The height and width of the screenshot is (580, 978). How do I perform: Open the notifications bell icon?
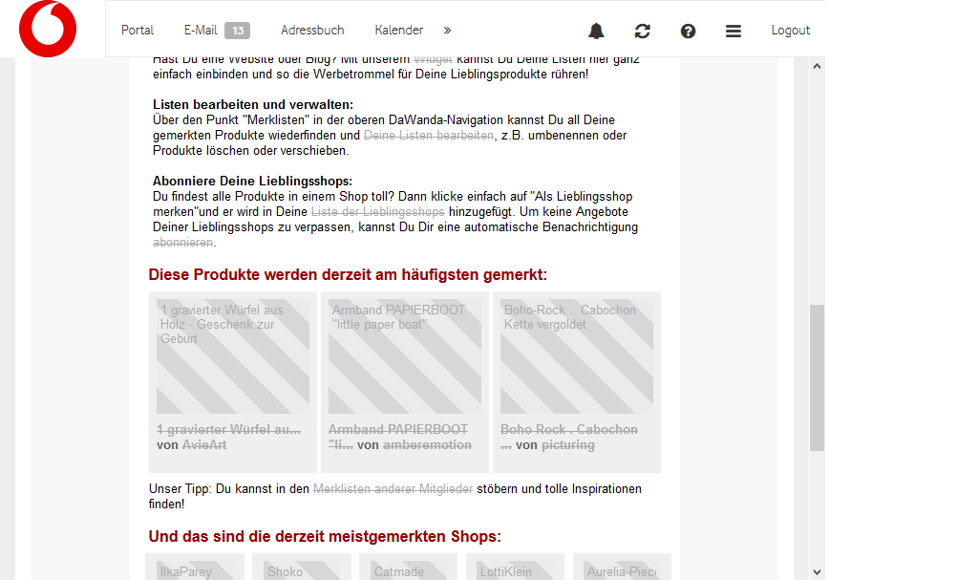tap(596, 31)
